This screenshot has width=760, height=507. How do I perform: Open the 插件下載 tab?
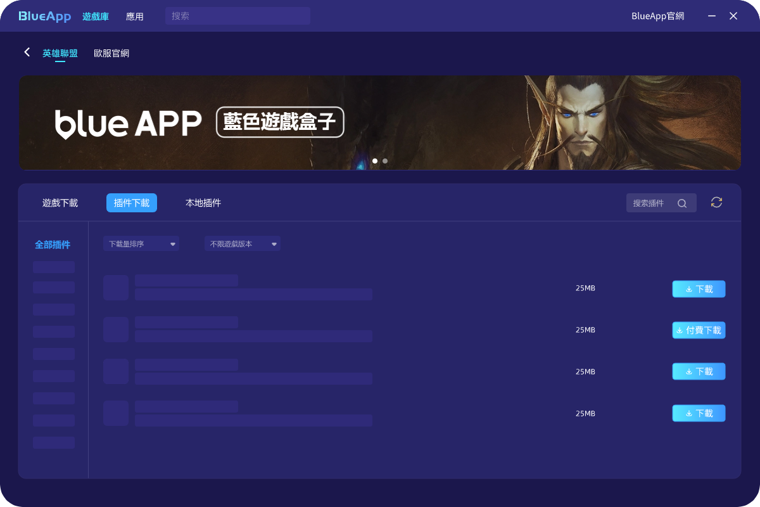[x=132, y=203]
